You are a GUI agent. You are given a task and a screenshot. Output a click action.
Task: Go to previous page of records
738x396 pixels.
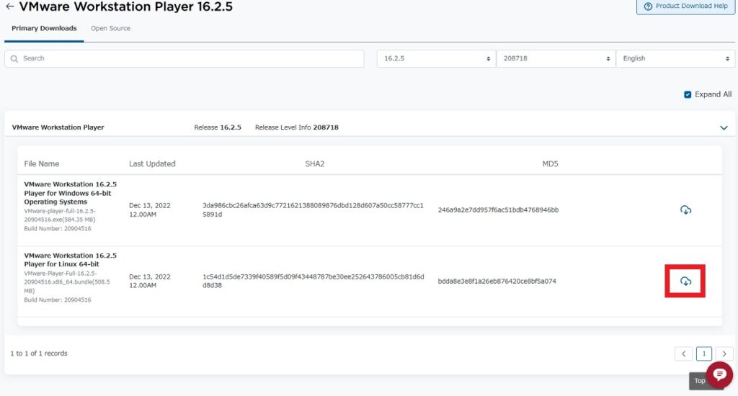[x=683, y=354]
